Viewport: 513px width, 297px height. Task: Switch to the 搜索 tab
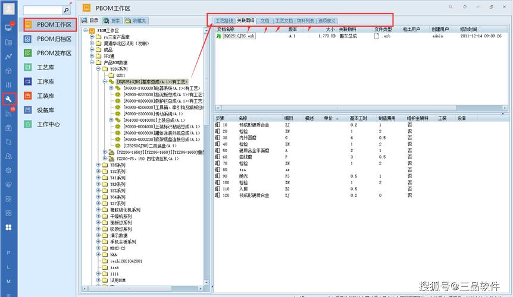[x=112, y=21]
